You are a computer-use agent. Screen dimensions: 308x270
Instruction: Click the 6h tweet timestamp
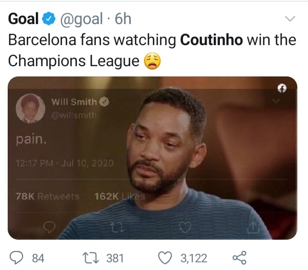[x=123, y=20]
